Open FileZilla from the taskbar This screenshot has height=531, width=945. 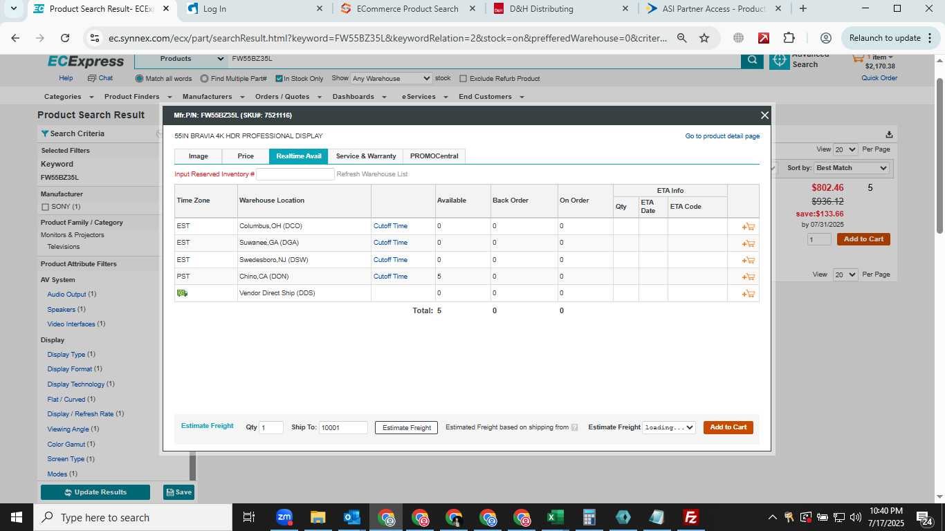tap(690, 517)
